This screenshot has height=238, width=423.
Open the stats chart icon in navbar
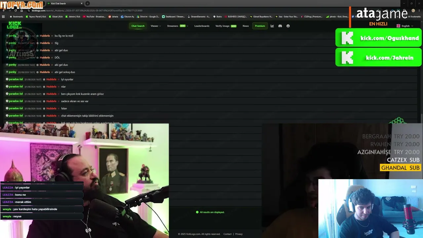pyautogui.click(x=272, y=26)
